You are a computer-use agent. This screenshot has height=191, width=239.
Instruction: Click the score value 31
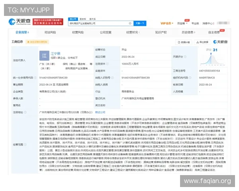[215, 50]
